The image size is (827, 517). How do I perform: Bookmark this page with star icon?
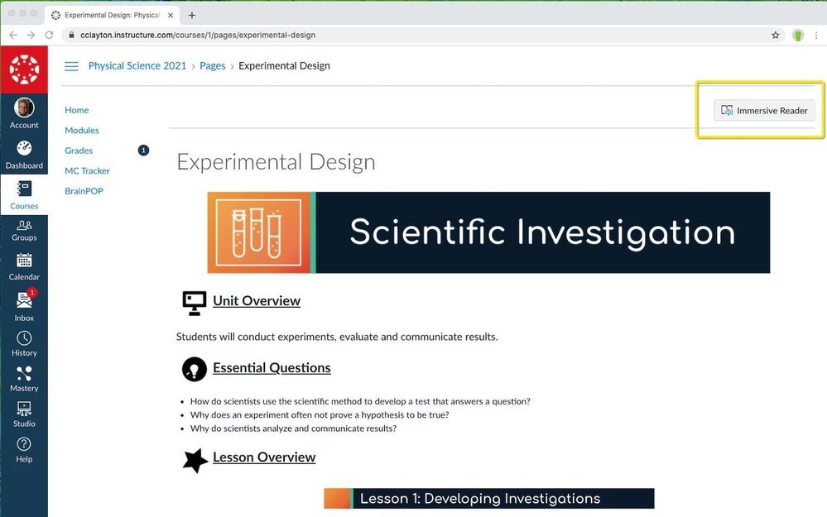776,36
